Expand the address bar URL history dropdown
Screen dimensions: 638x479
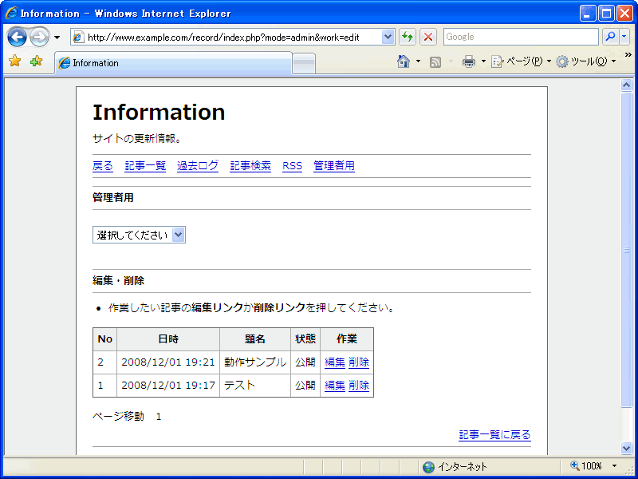388,37
